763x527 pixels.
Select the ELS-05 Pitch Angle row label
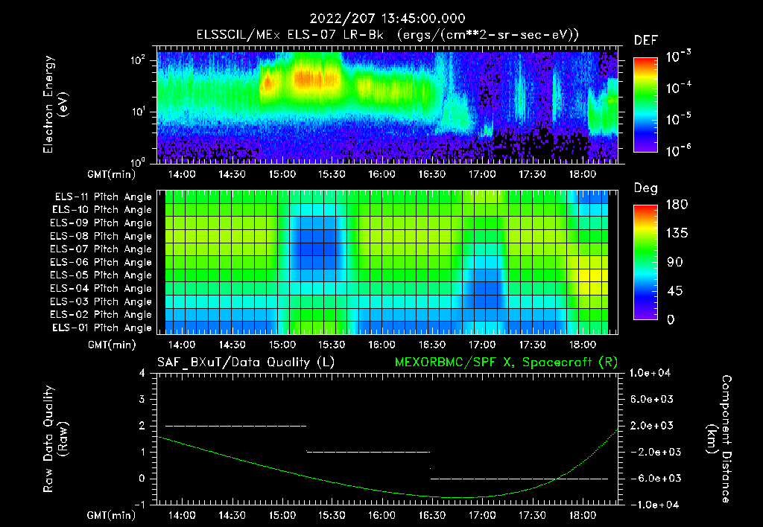click(x=101, y=275)
